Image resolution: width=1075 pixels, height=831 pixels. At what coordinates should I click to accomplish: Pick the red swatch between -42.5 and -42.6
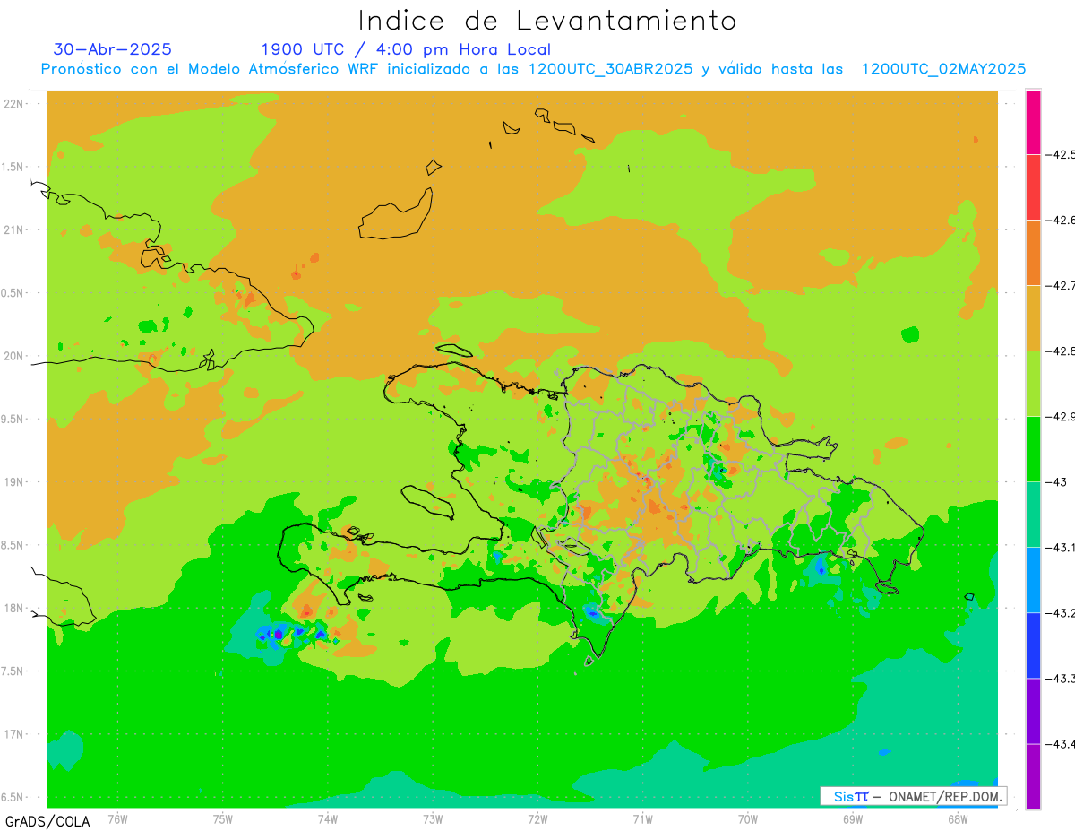pyautogui.click(x=1033, y=187)
